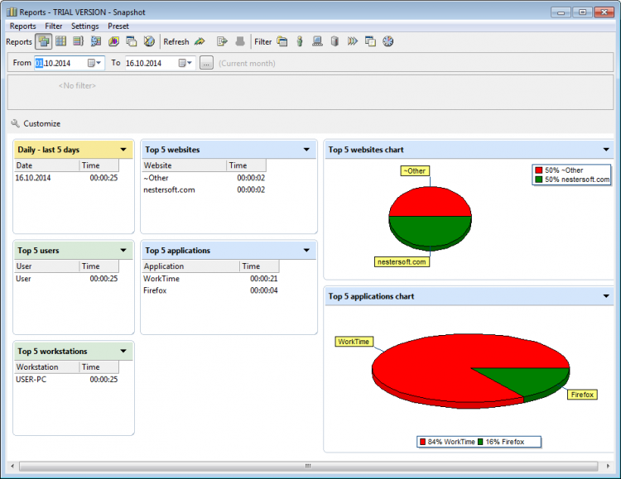Click the triple-arrow filter icon
The width and height of the screenshot is (621, 479).
[x=353, y=41]
